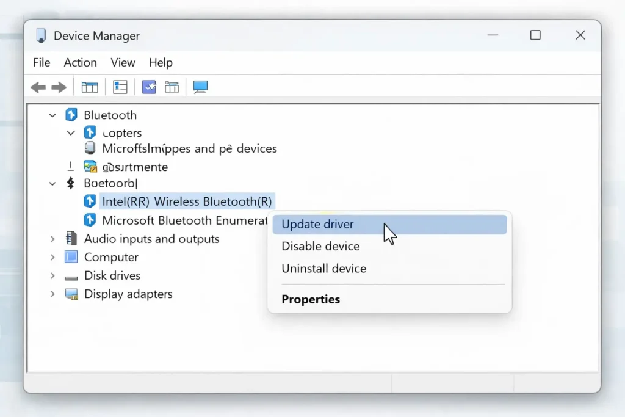Screen dimensions: 625x417
Task: Open the Action menu
Action: 80,62
